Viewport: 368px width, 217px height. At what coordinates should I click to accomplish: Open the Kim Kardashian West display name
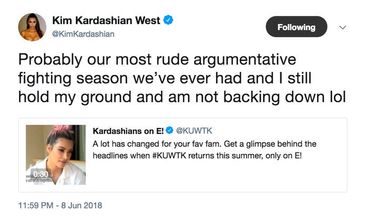(x=106, y=20)
